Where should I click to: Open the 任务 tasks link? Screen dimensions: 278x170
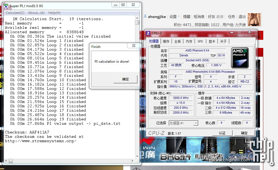pyautogui.click(x=231, y=17)
